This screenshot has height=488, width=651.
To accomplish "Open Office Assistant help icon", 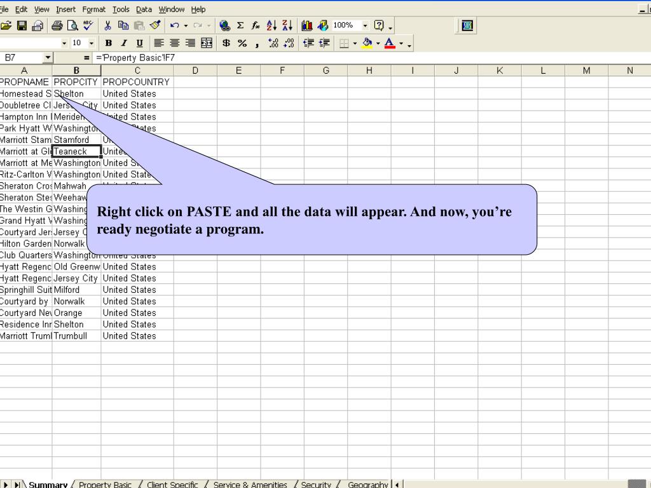I will [379, 25].
